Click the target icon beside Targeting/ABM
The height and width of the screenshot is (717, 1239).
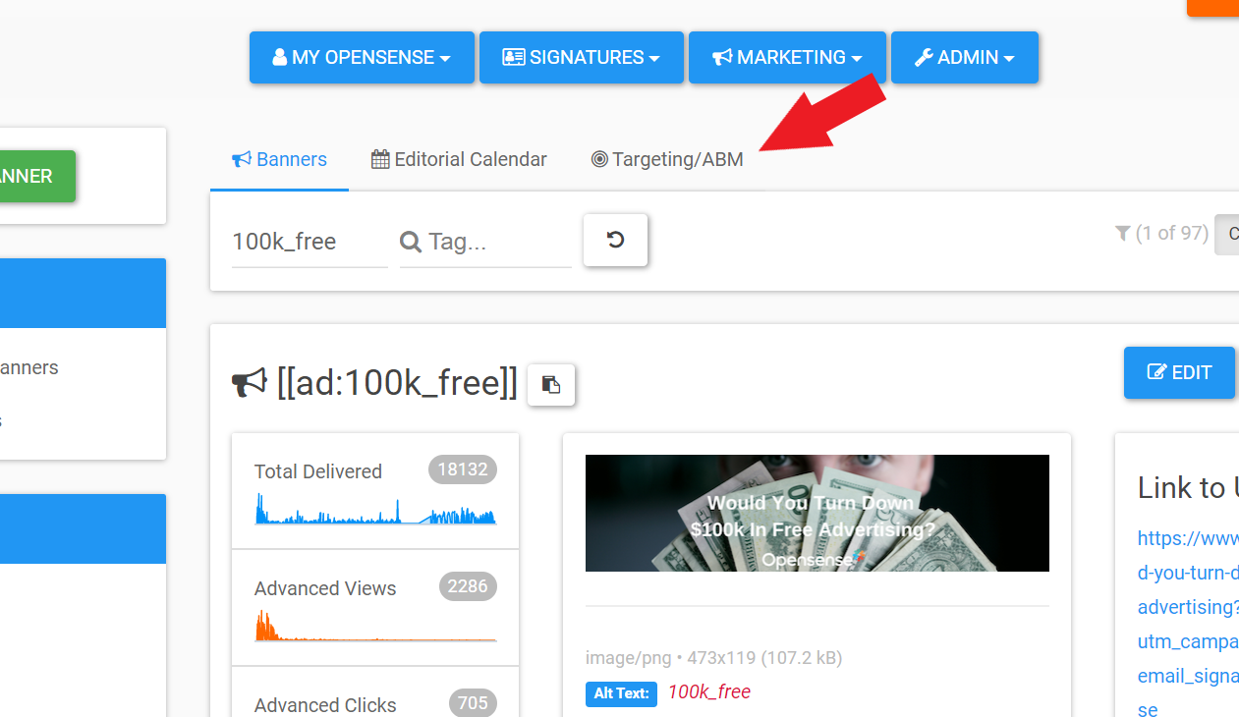(599, 159)
